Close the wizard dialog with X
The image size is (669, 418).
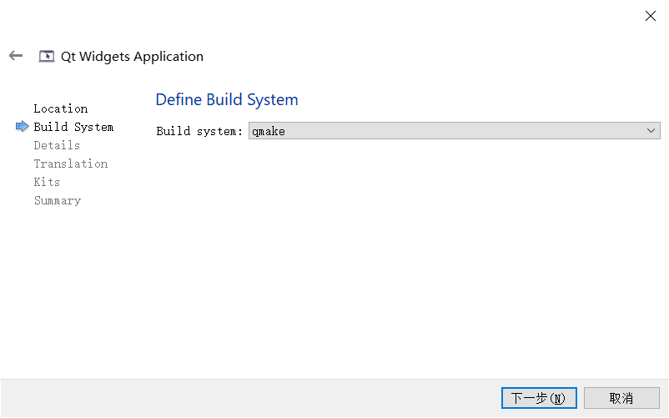coord(650,16)
